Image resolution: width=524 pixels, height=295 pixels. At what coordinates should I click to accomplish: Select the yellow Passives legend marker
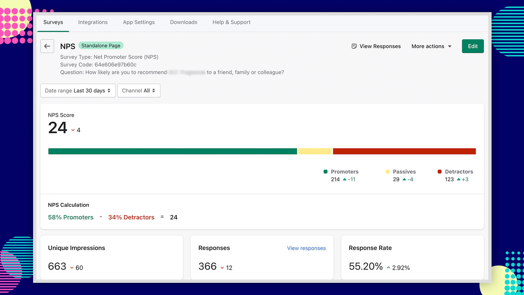click(x=388, y=171)
